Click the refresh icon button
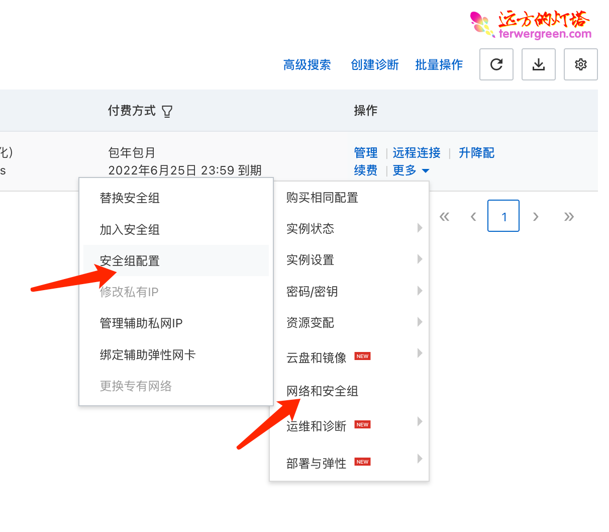The width and height of the screenshot is (609, 532). point(496,64)
